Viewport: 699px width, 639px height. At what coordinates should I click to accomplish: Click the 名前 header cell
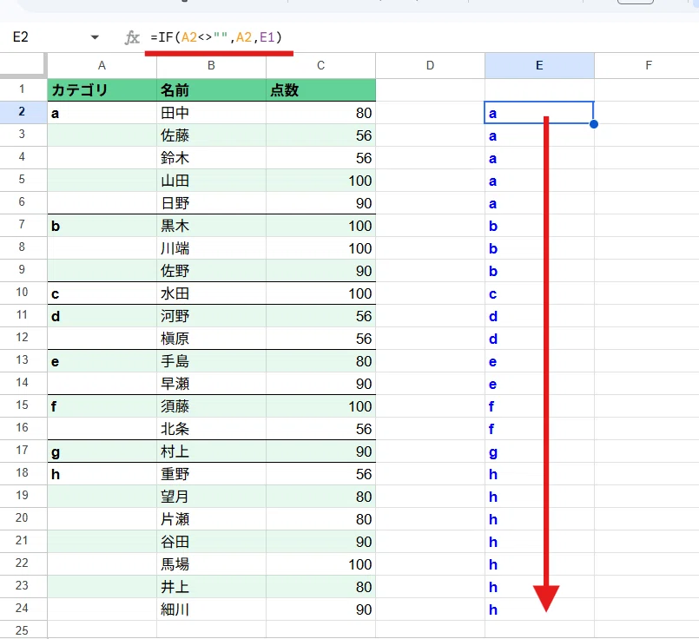(x=211, y=90)
